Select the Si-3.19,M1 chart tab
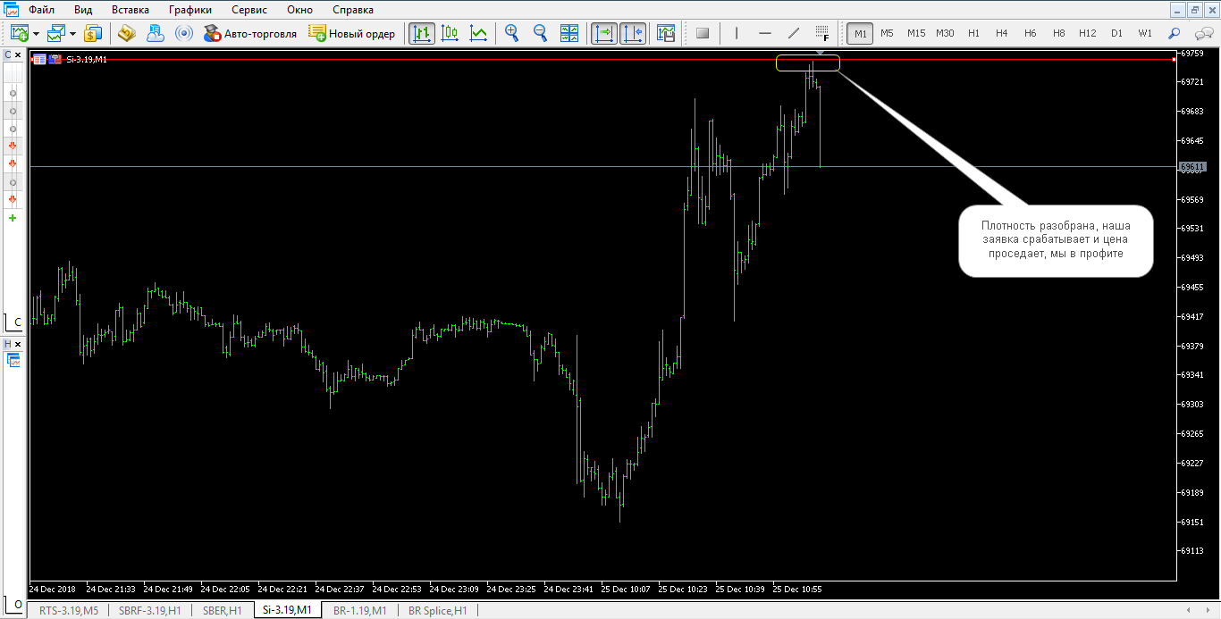Image resolution: width=1221 pixels, height=619 pixels. click(287, 610)
